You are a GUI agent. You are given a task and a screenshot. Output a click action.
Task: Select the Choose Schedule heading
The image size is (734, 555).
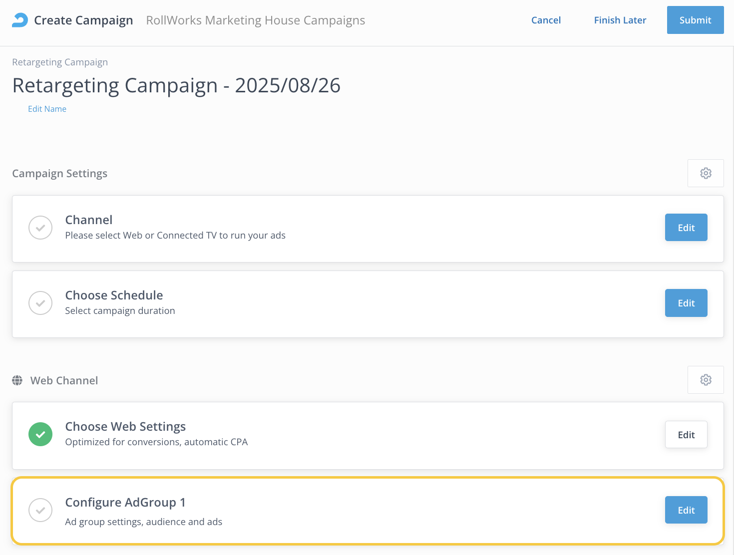(114, 295)
